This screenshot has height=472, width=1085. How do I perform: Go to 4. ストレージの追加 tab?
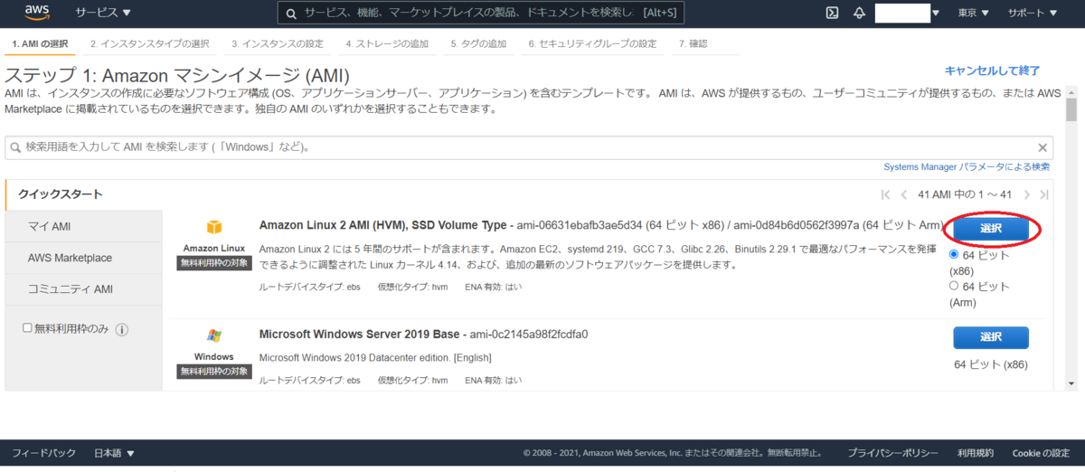pyautogui.click(x=387, y=43)
